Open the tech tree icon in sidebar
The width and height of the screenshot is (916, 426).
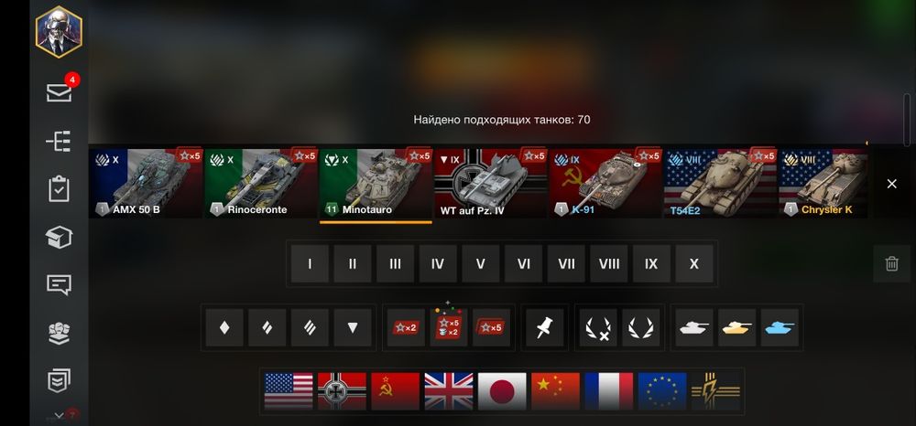click(x=59, y=141)
